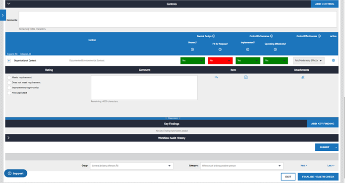Open the Implemented? info icon

(x=247, y=50)
